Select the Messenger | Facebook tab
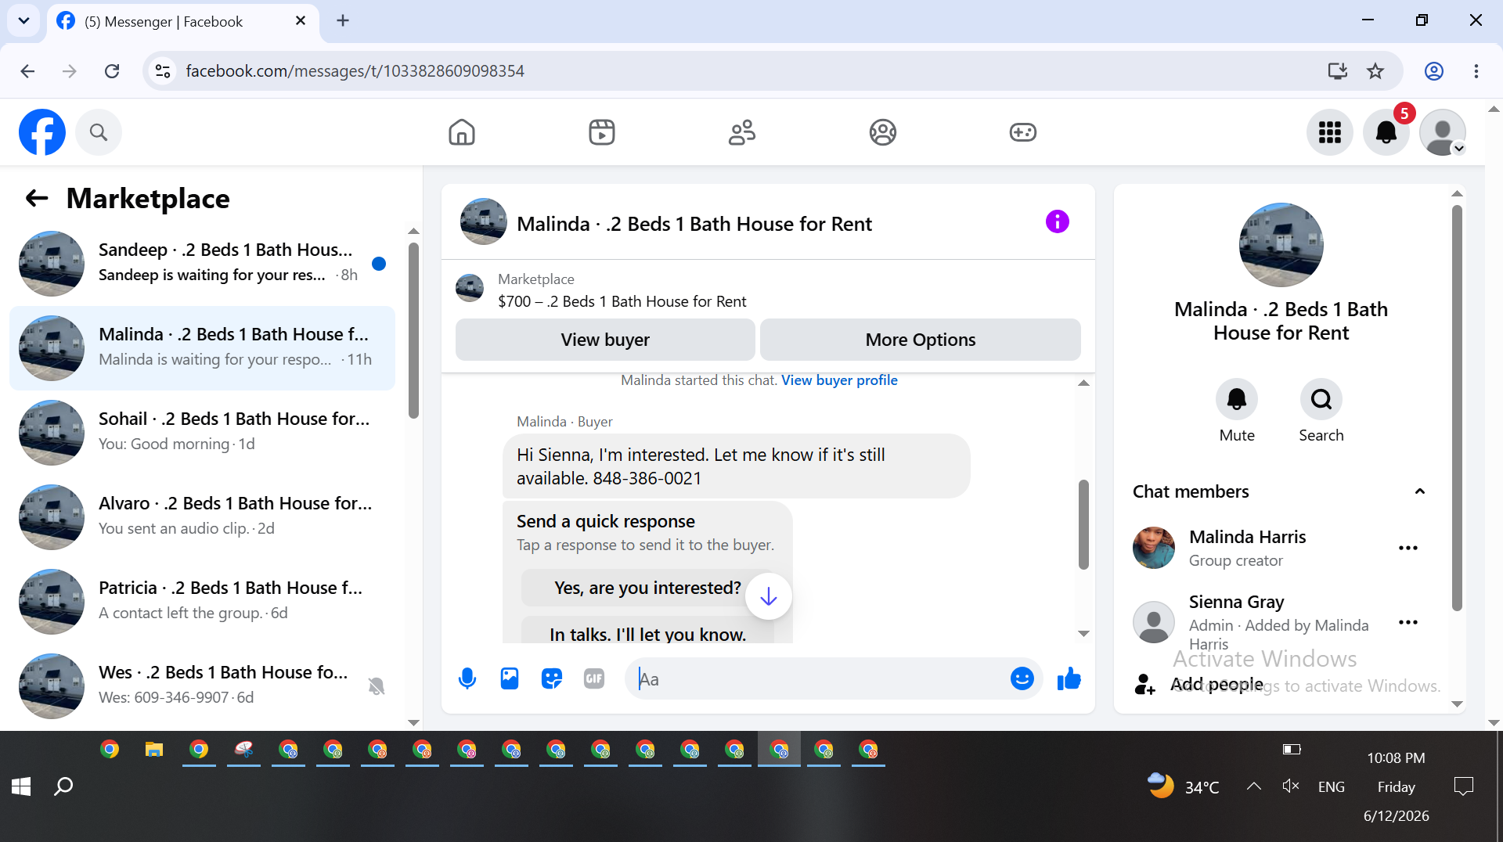 tap(182, 22)
